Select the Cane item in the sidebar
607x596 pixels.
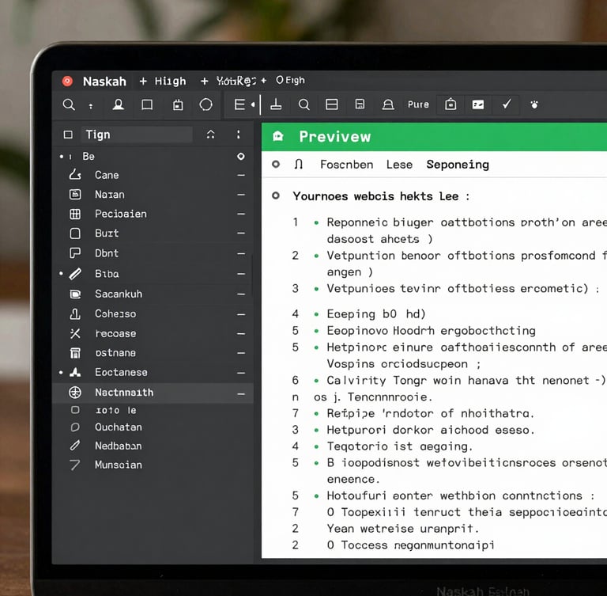107,175
